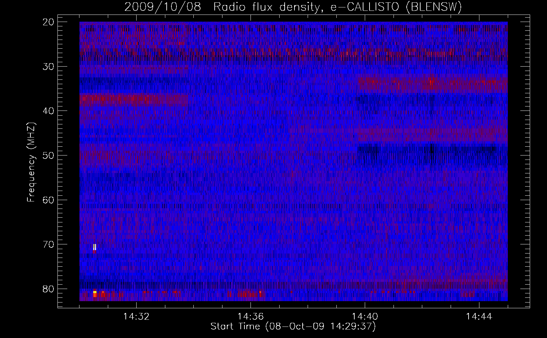
Task: Click the 'Frequency (MHZ)' axis label
Action: (x=31, y=162)
